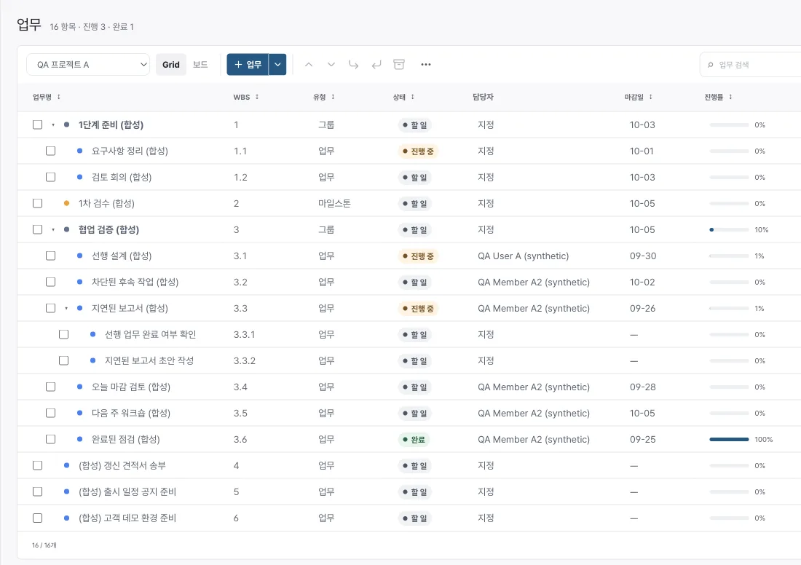
Task: Tick the checkbox for 요구사항 정리 (합성)
Action: 50,151
